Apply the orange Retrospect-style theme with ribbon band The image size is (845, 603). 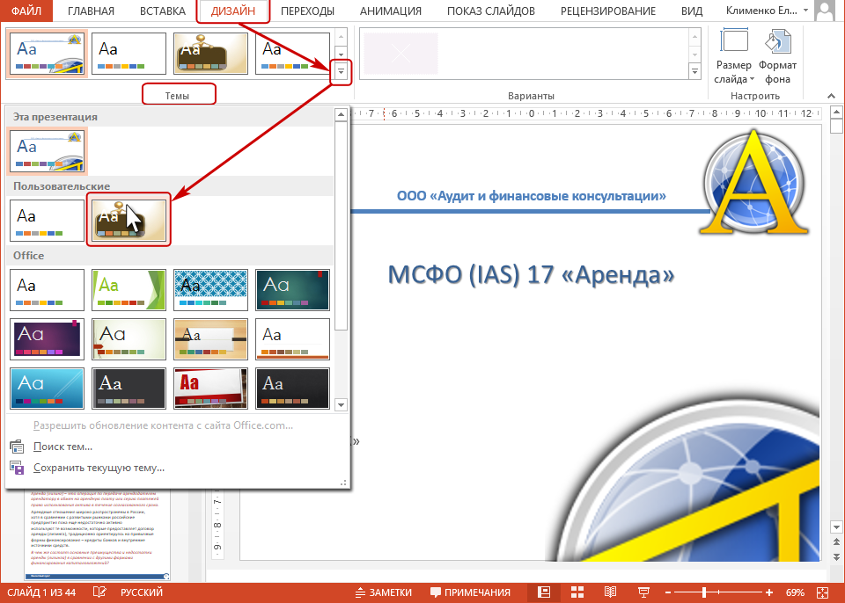point(210,339)
